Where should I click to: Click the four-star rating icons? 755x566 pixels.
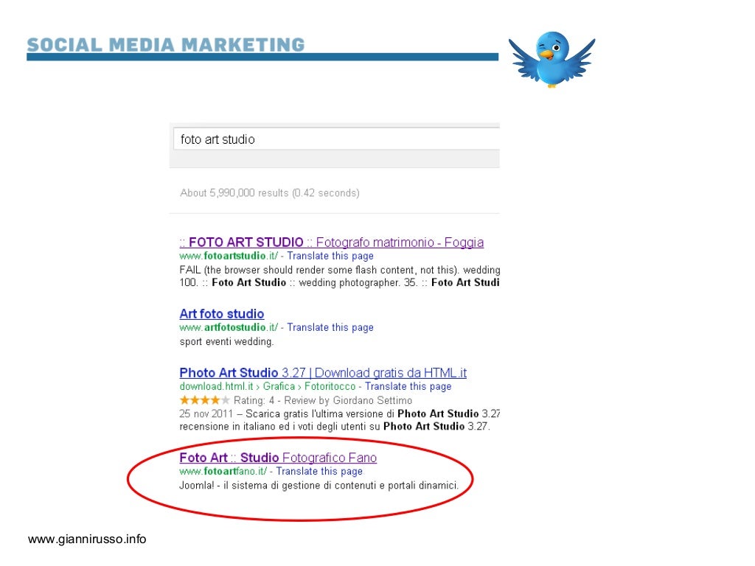pos(204,400)
